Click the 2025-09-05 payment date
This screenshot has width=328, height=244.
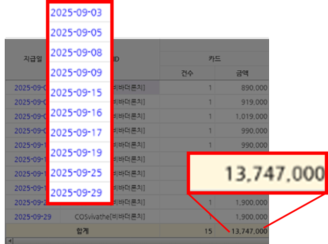pyautogui.click(x=76, y=33)
